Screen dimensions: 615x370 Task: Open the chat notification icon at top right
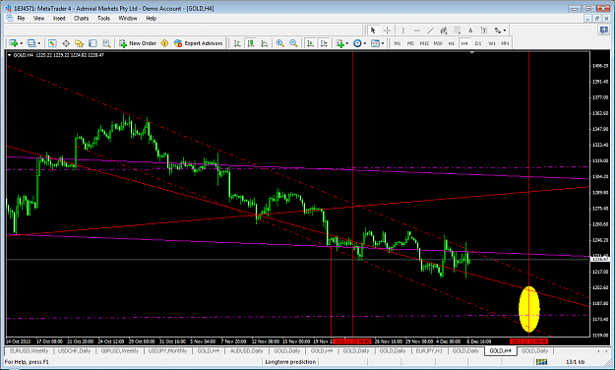pyautogui.click(x=603, y=30)
